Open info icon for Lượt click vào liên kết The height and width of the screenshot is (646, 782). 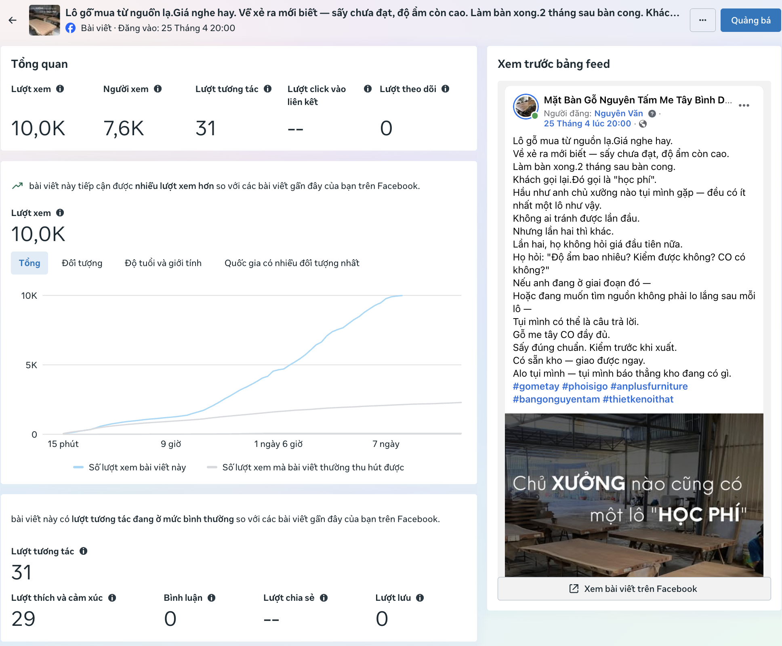tap(368, 89)
